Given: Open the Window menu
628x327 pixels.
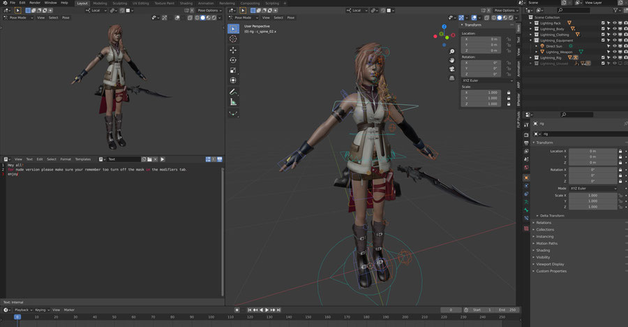Looking at the screenshot, I should point(50,3).
